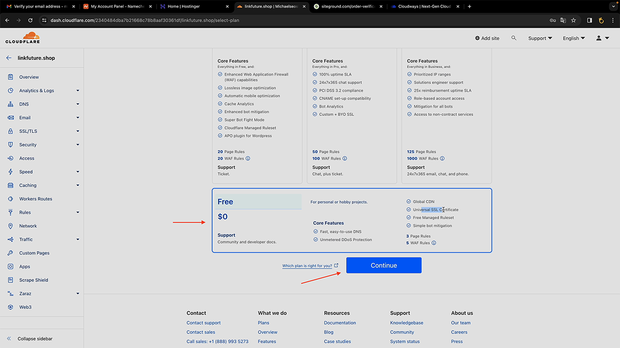The height and width of the screenshot is (348, 620).
Task: Open the Which plan is right for you link
Action: click(310, 266)
